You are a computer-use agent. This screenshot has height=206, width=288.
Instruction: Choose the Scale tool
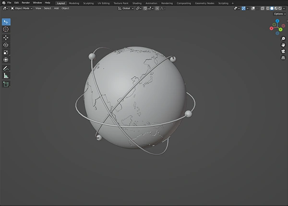pos(6,52)
